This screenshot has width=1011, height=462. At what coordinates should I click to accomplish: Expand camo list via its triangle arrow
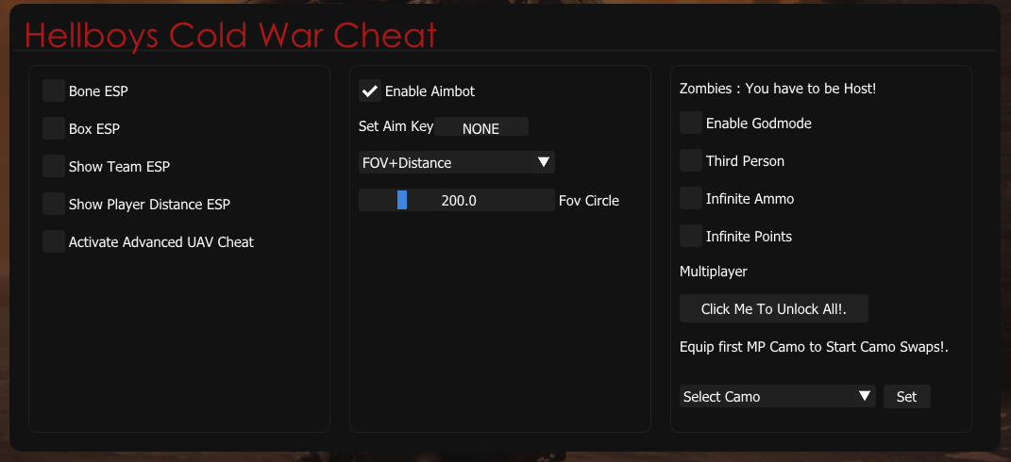pos(864,396)
